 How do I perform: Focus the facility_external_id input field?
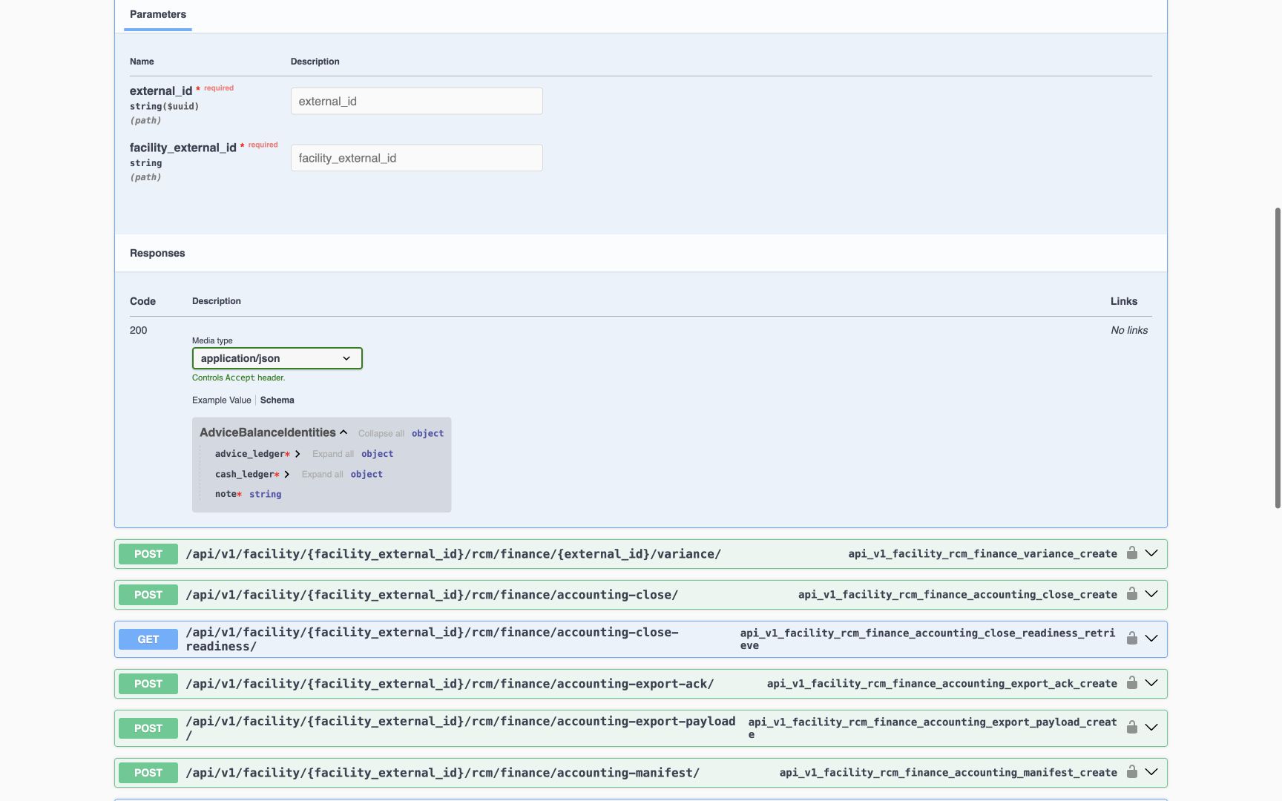coord(416,158)
